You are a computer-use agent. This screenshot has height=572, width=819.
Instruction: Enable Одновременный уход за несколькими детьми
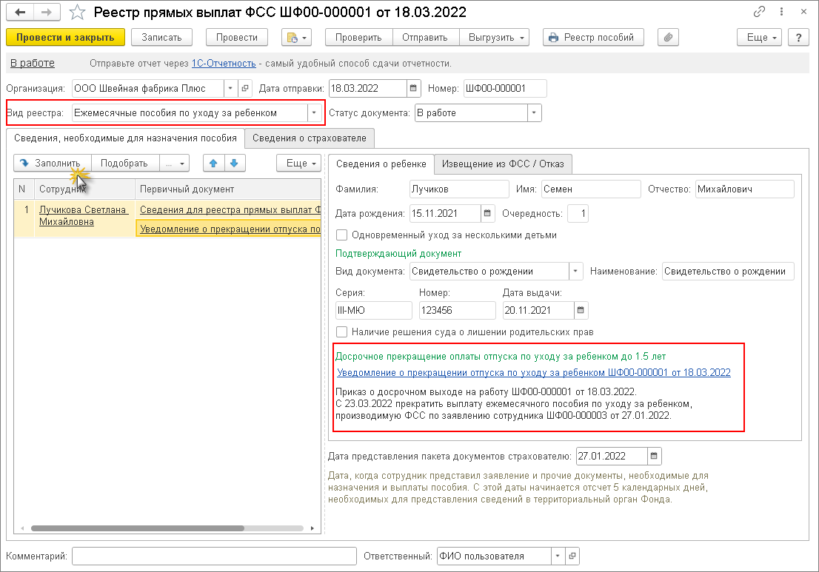click(341, 235)
